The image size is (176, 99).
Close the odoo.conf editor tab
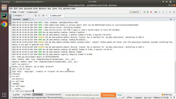tap(63, 15)
